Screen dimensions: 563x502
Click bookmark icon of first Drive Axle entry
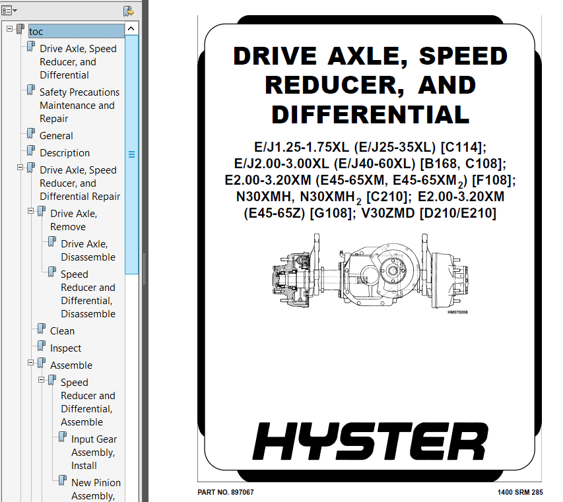coord(31,46)
